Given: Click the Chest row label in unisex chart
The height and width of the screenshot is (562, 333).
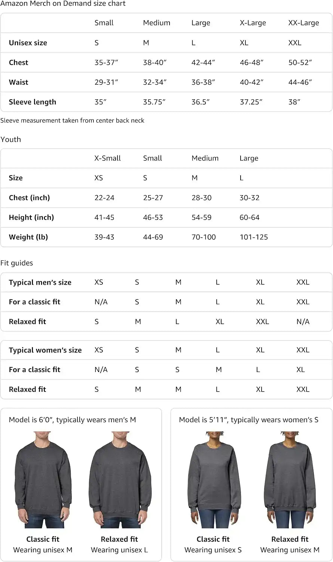Looking at the screenshot, I should (x=19, y=63).
